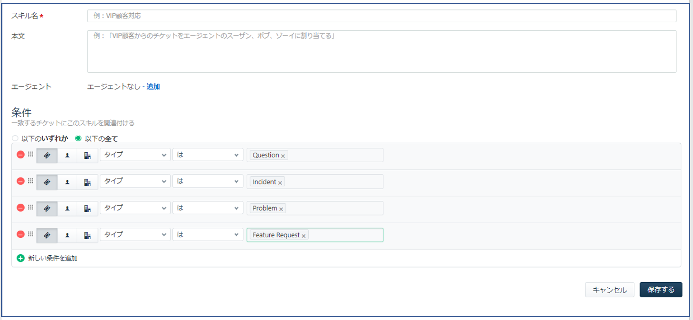Click the 追加 agent link
The height and width of the screenshot is (320, 693).
(153, 86)
